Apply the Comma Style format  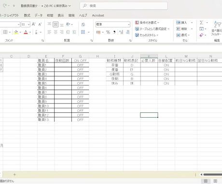tap(114, 32)
